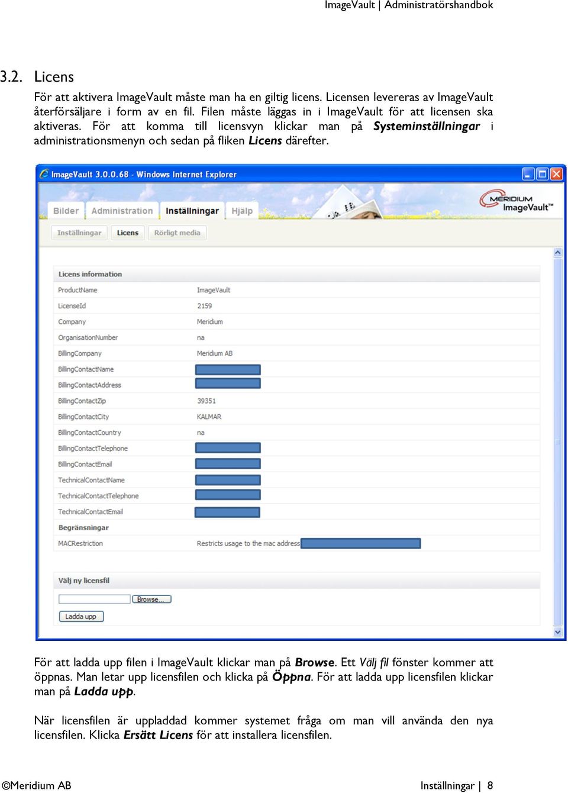Select the ImageVault product name value

(x=214, y=290)
